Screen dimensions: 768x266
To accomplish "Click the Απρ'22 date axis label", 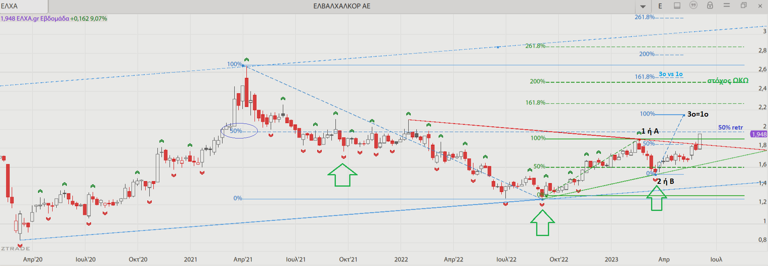I will pos(454,259).
